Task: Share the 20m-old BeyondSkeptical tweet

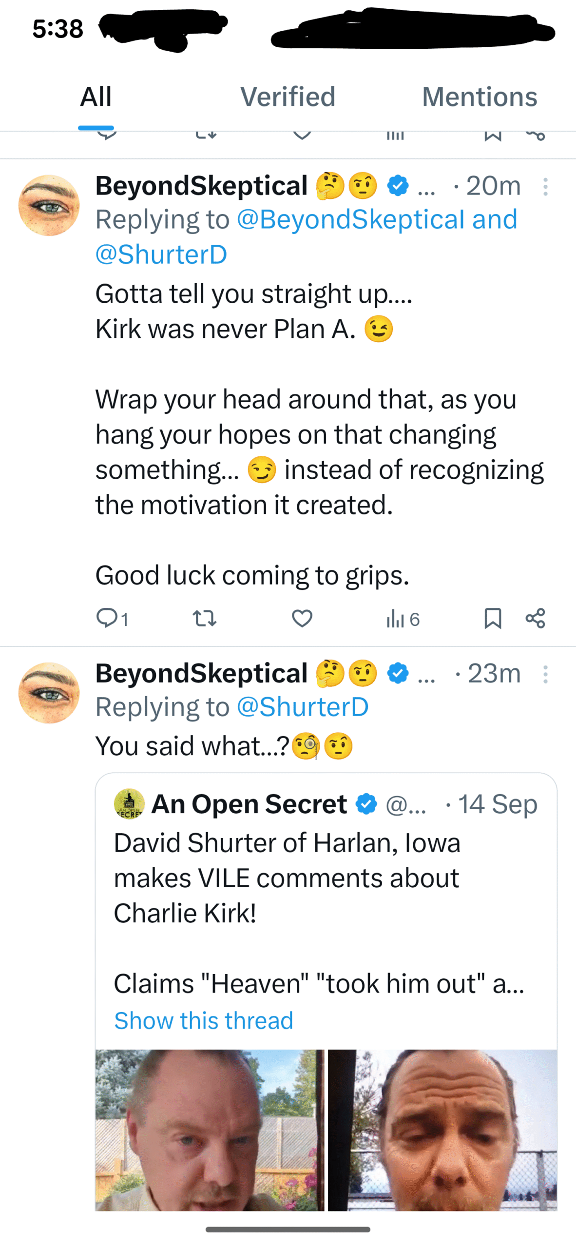Action: coord(535,618)
